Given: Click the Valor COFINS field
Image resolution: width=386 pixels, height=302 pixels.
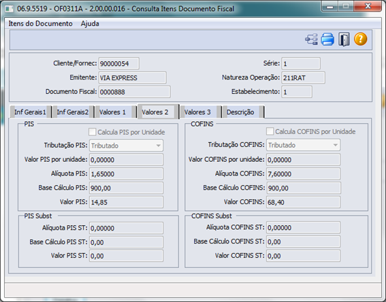Looking at the screenshot, I should 304,202.
